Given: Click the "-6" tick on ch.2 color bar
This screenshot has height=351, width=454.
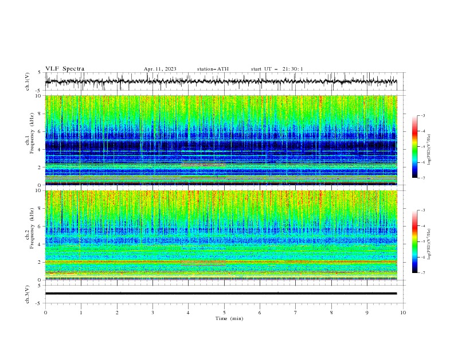Looking at the screenshot, I should pyautogui.click(x=423, y=257).
